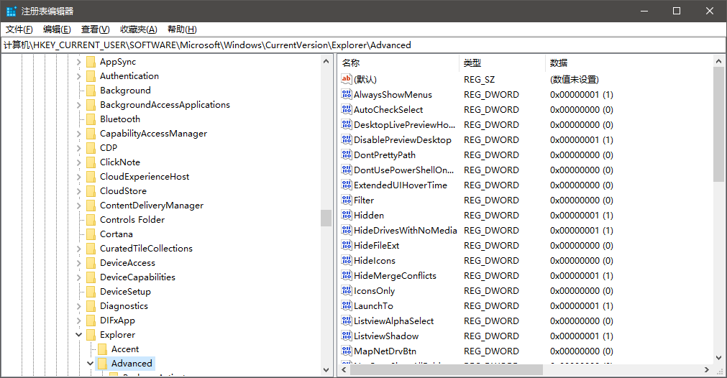Image resolution: width=727 pixels, height=378 pixels.
Task: Click the Bluetooth folder icon
Action: click(91, 119)
